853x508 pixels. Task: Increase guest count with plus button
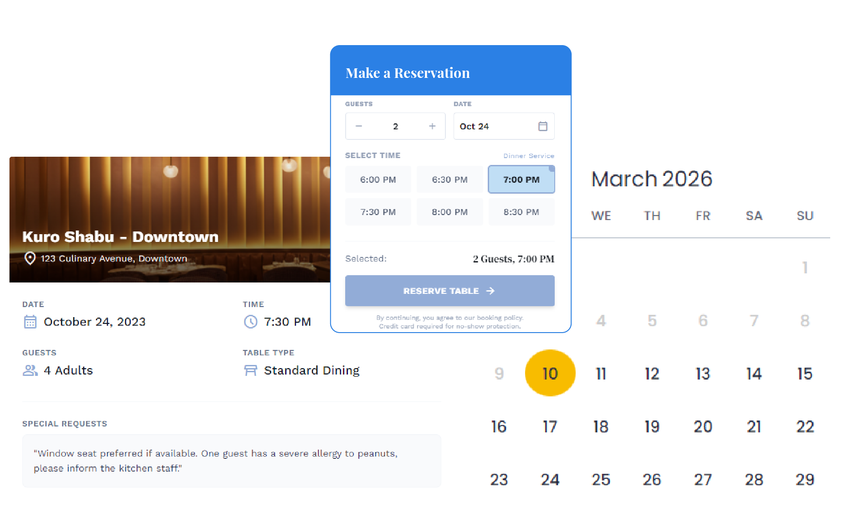pos(432,126)
